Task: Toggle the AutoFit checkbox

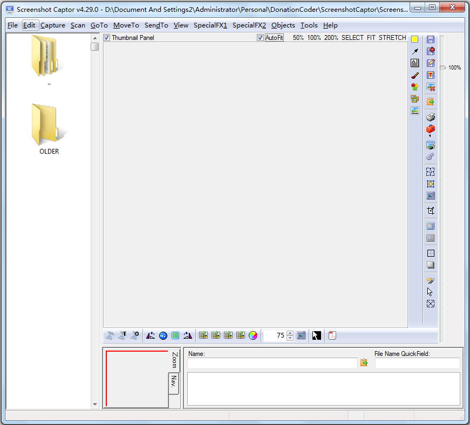Action: click(260, 38)
